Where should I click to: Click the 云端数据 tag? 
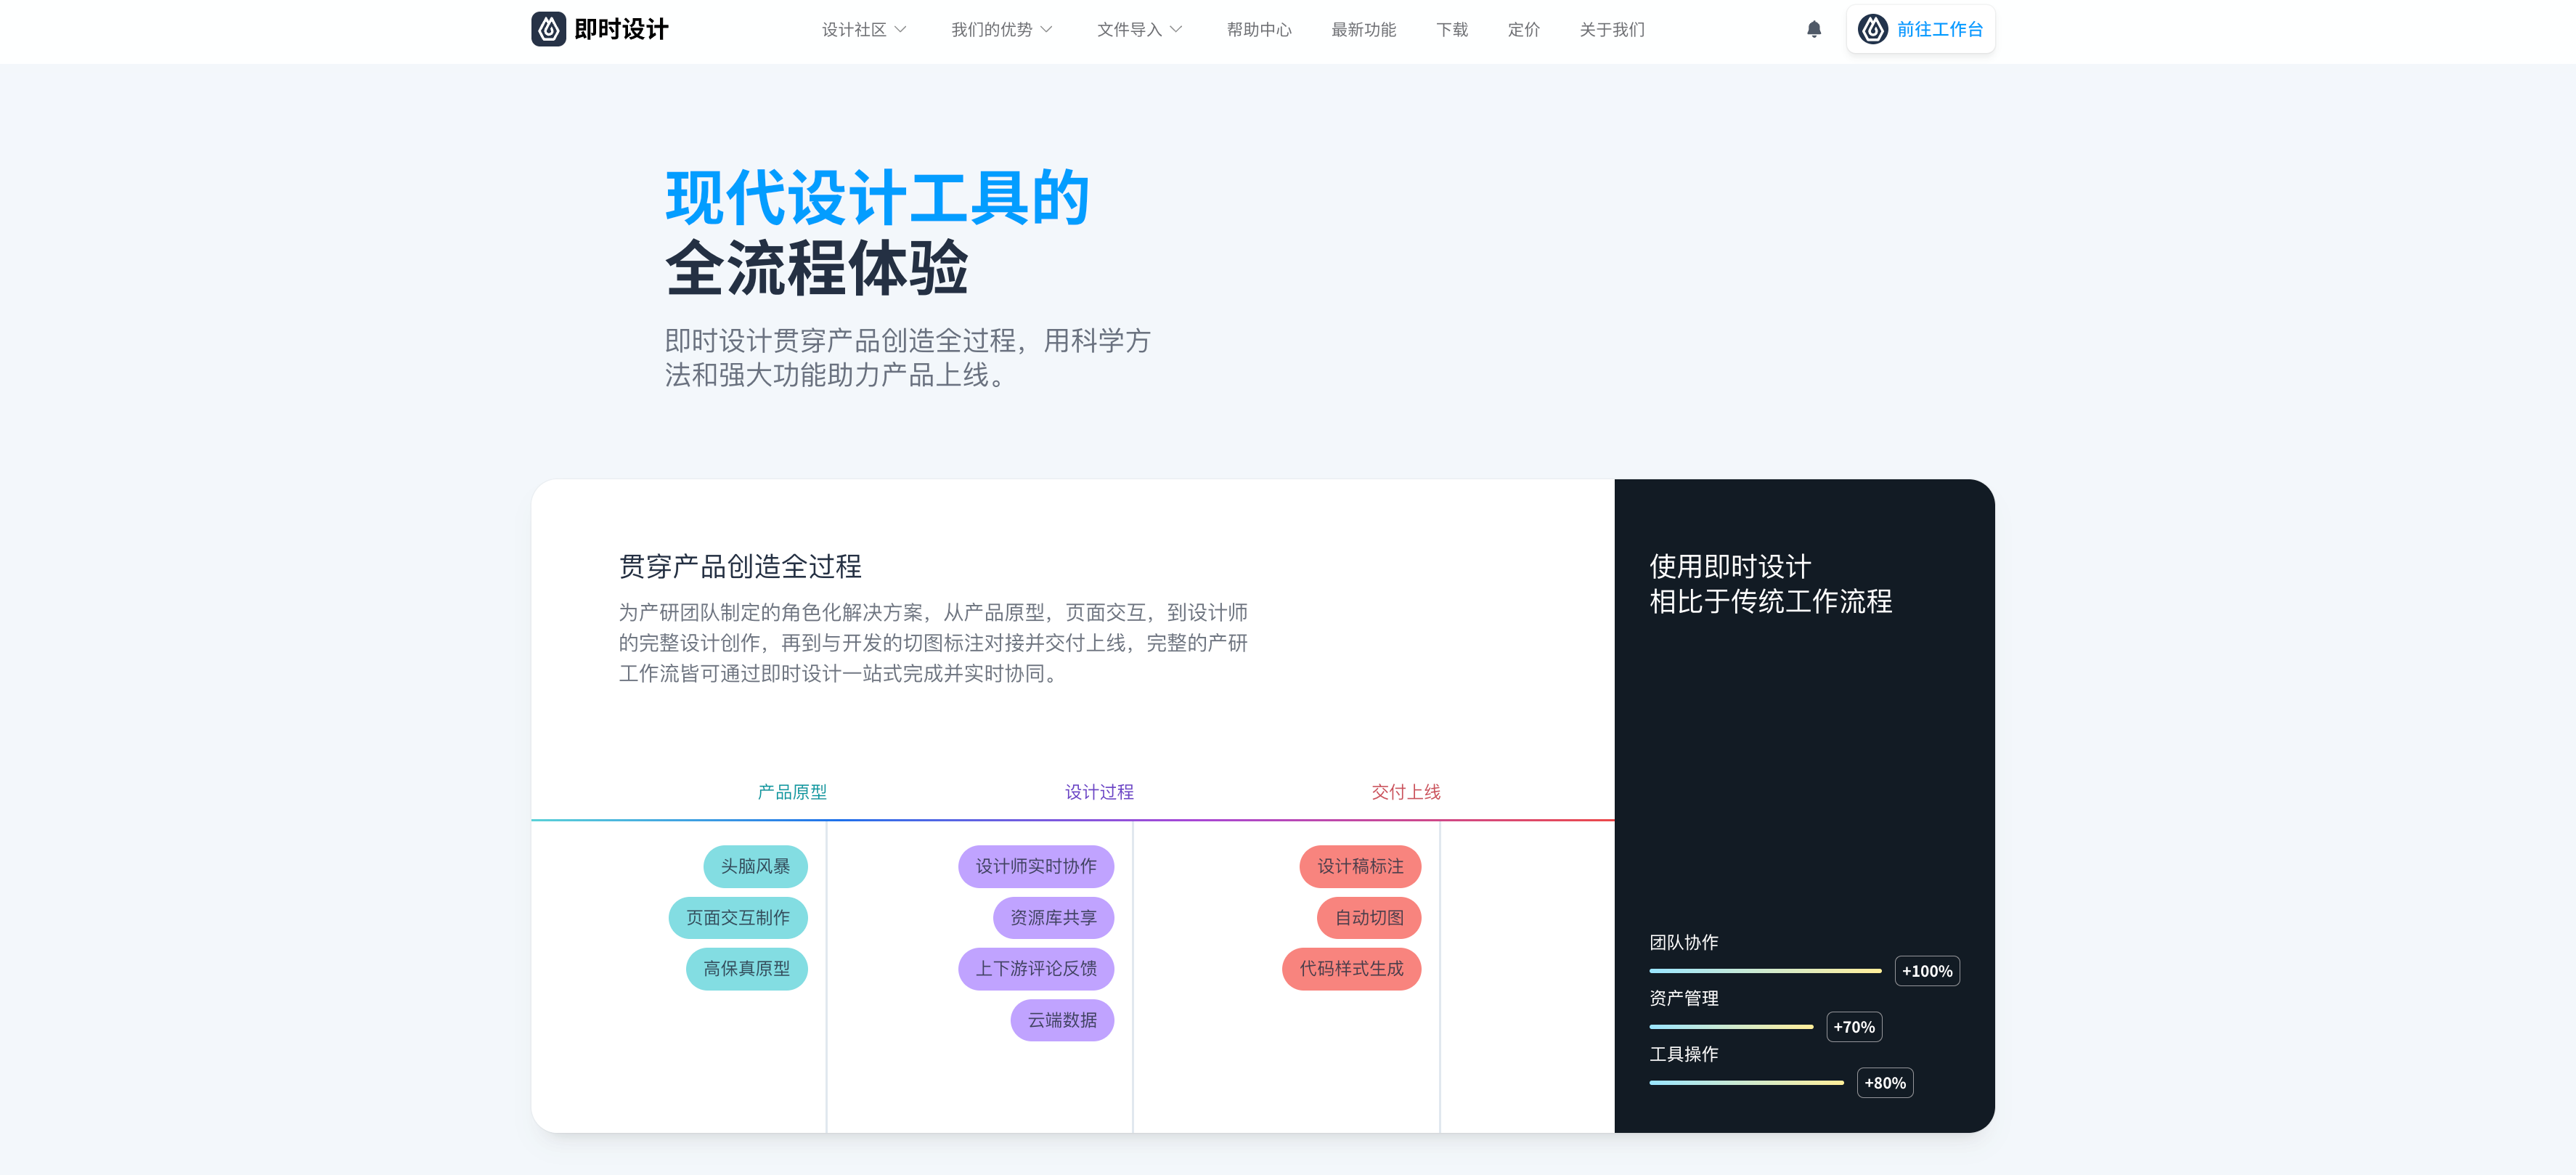tap(1062, 1020)
